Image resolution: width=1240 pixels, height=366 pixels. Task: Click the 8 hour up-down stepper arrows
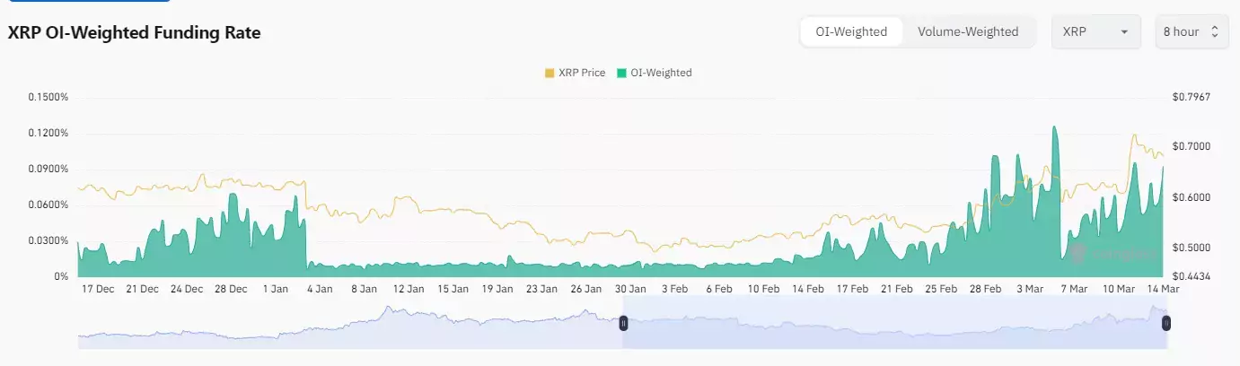point(1214,31)
